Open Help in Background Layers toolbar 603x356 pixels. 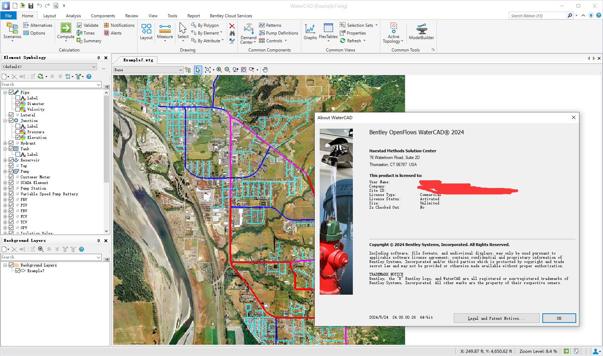coord(82,249)
